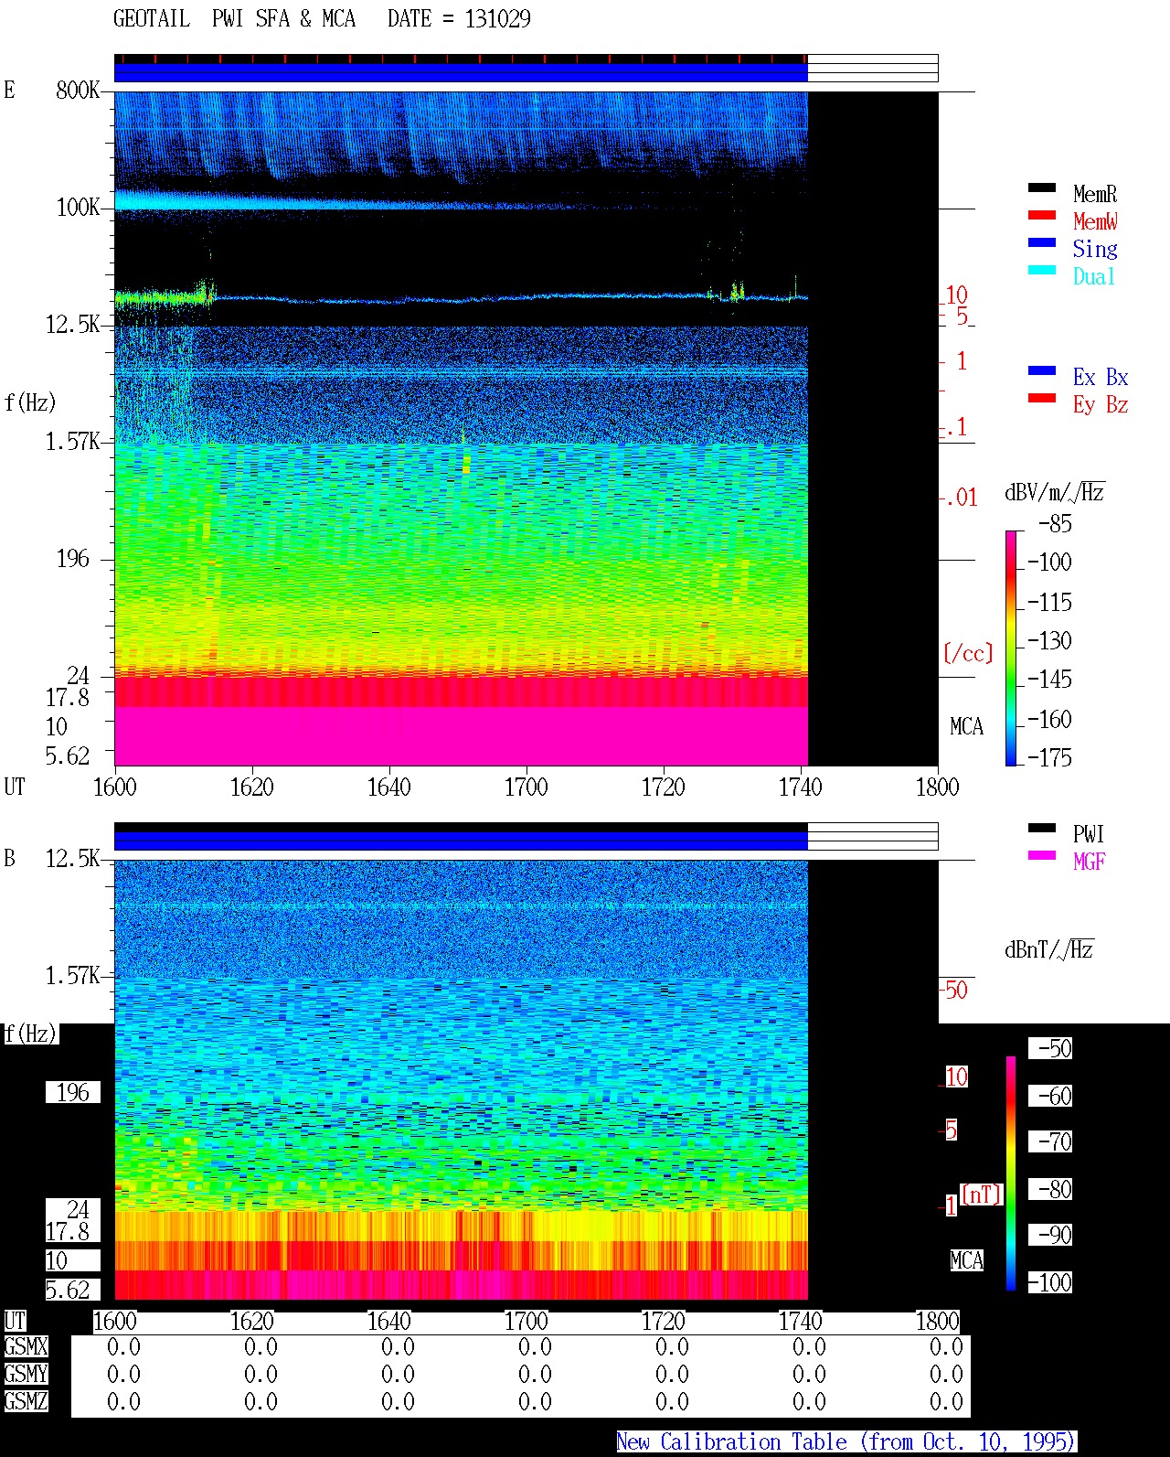This screenshot has height=1457, width=1170.
Task: Click the black MemR legend swatch
Action: [x=1042, y=188]
